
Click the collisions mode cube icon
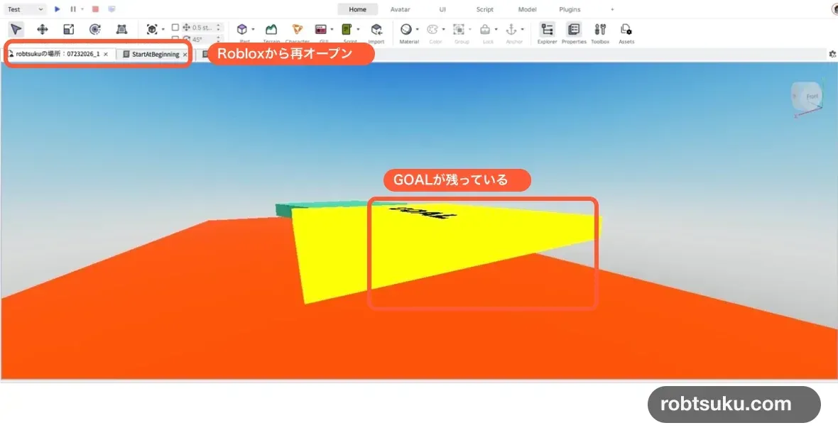(152, 29)
